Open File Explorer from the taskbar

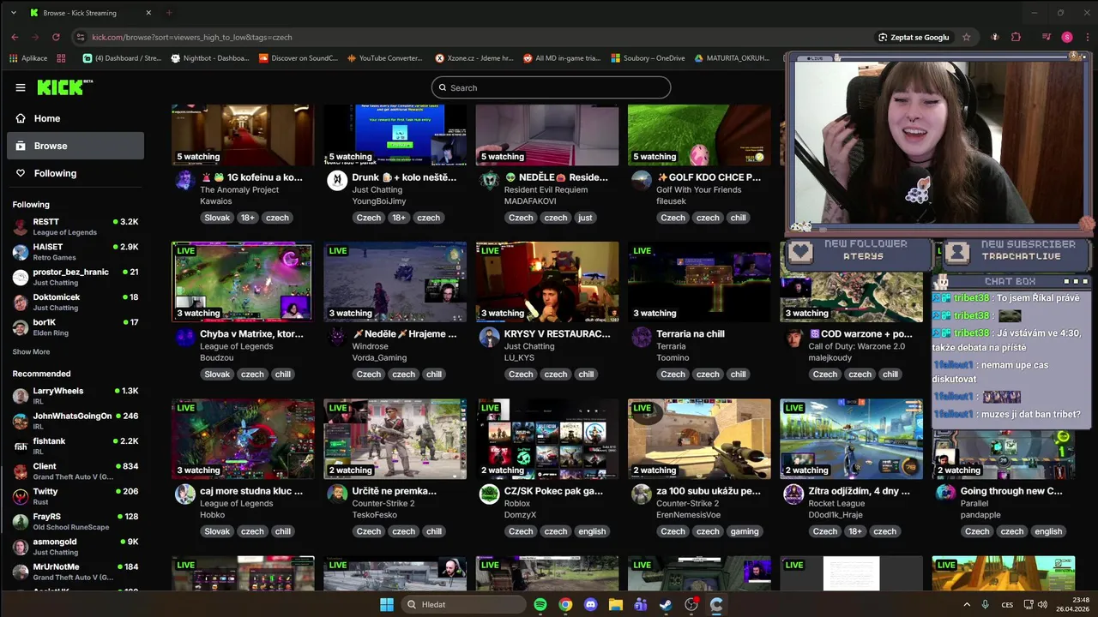(x=615, y=604)
